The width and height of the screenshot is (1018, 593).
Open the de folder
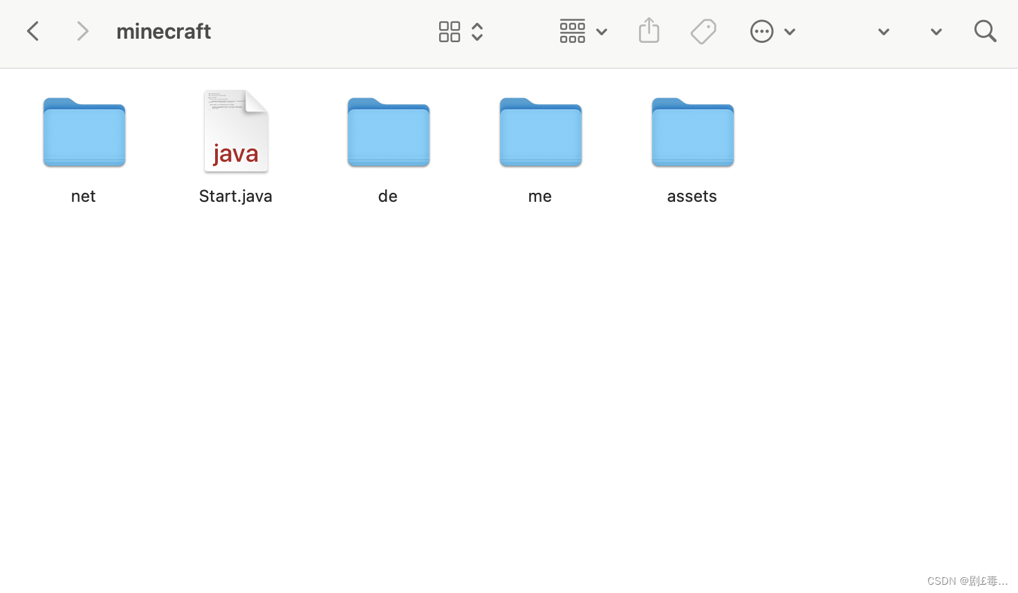tap(388, 133)
